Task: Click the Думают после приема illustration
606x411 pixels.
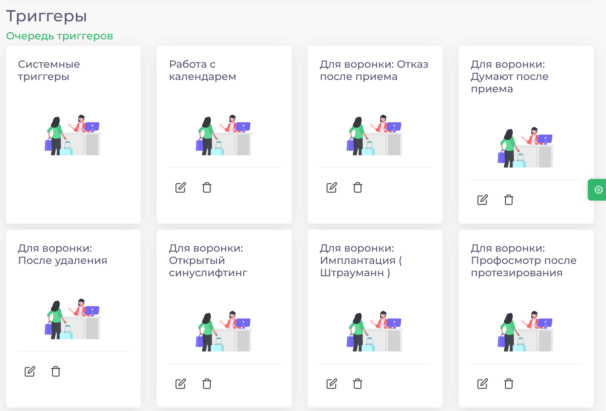Action: coord(526,147)
